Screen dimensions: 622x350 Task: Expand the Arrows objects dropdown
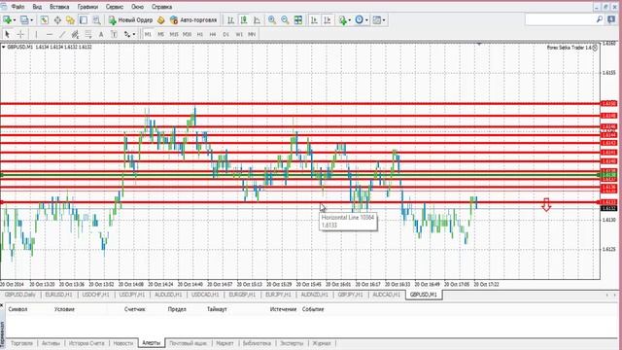click(x=133, y=35)
